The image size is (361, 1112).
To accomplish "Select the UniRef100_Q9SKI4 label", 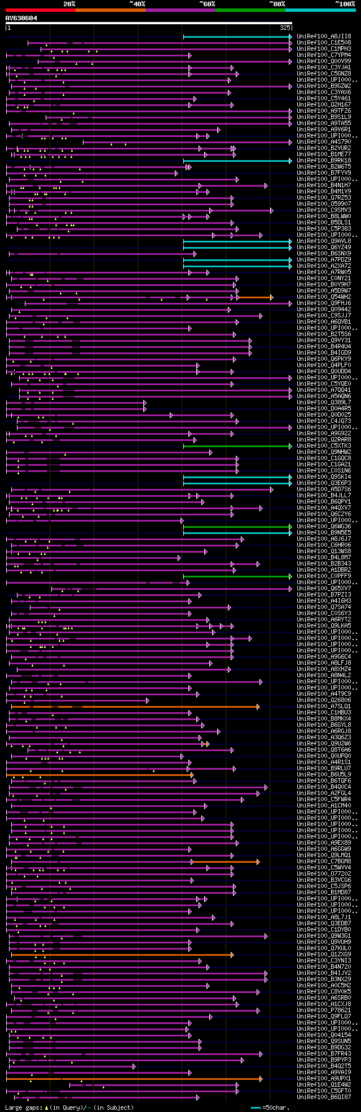I will [x=324, y=476].
